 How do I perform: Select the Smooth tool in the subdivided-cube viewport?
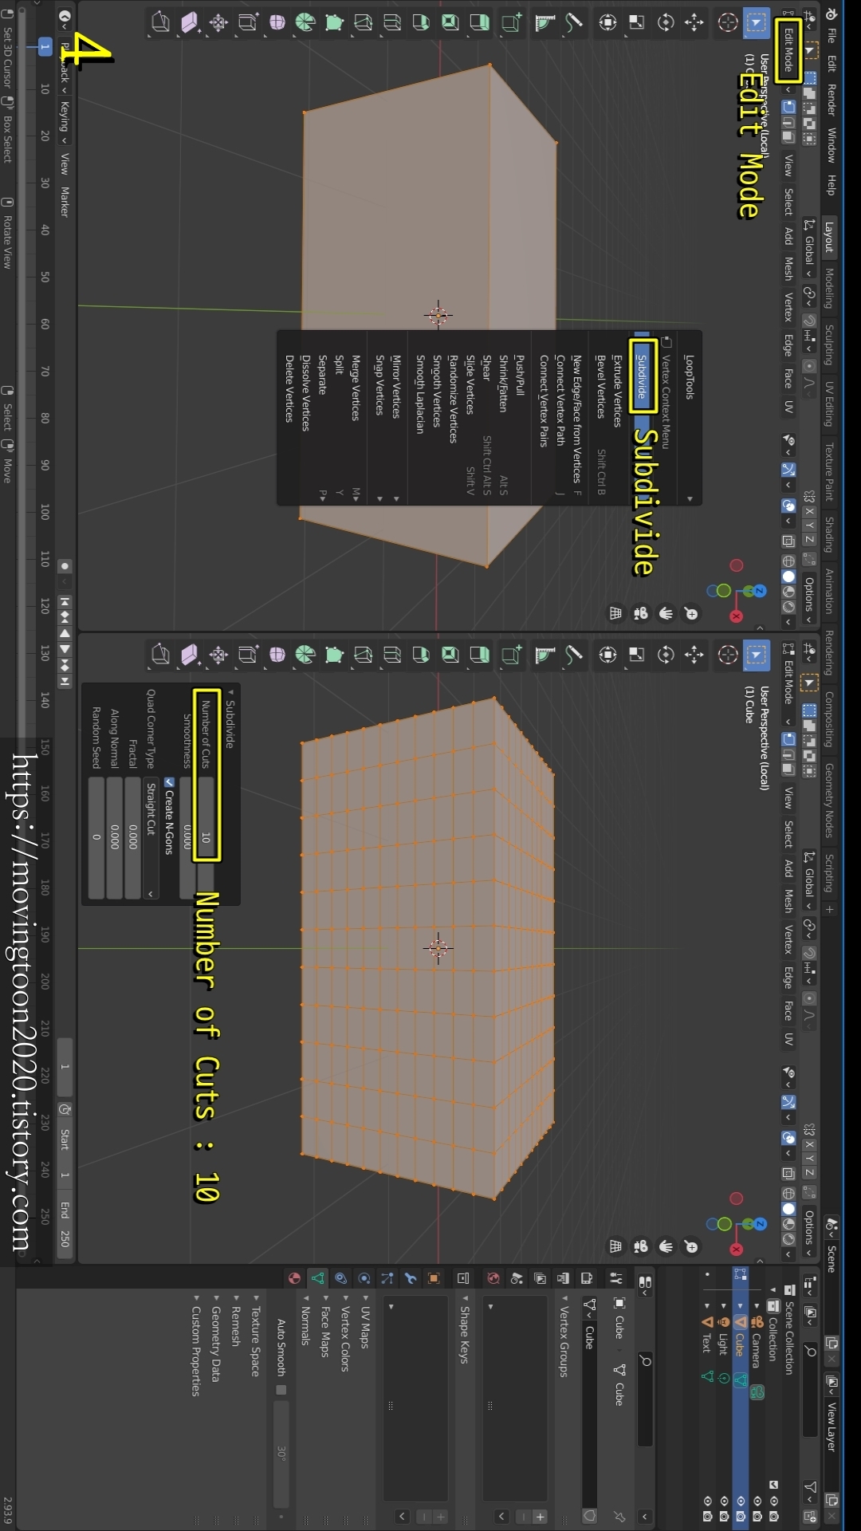pyautogui.click(x=277, y=655)
